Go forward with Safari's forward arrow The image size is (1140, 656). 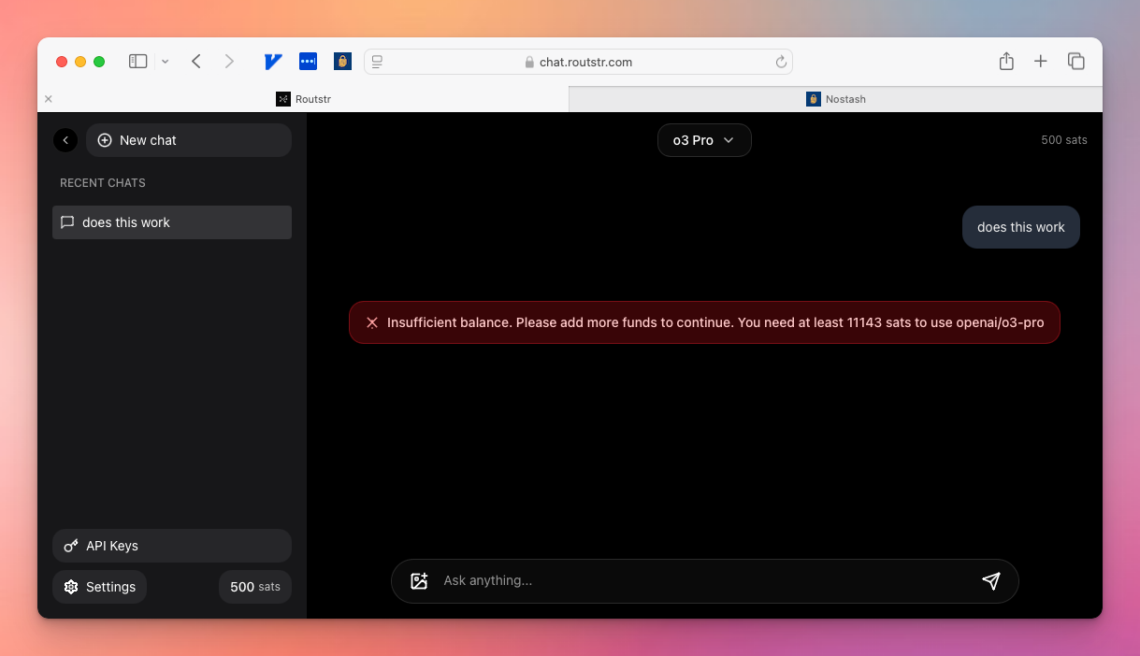point(230,62)
